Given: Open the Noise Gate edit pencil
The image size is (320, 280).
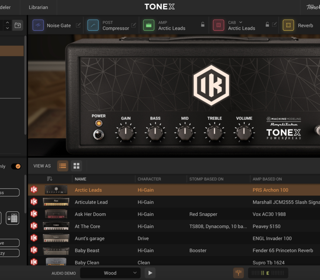Looking at the screenshot, I should coord(78,25).
